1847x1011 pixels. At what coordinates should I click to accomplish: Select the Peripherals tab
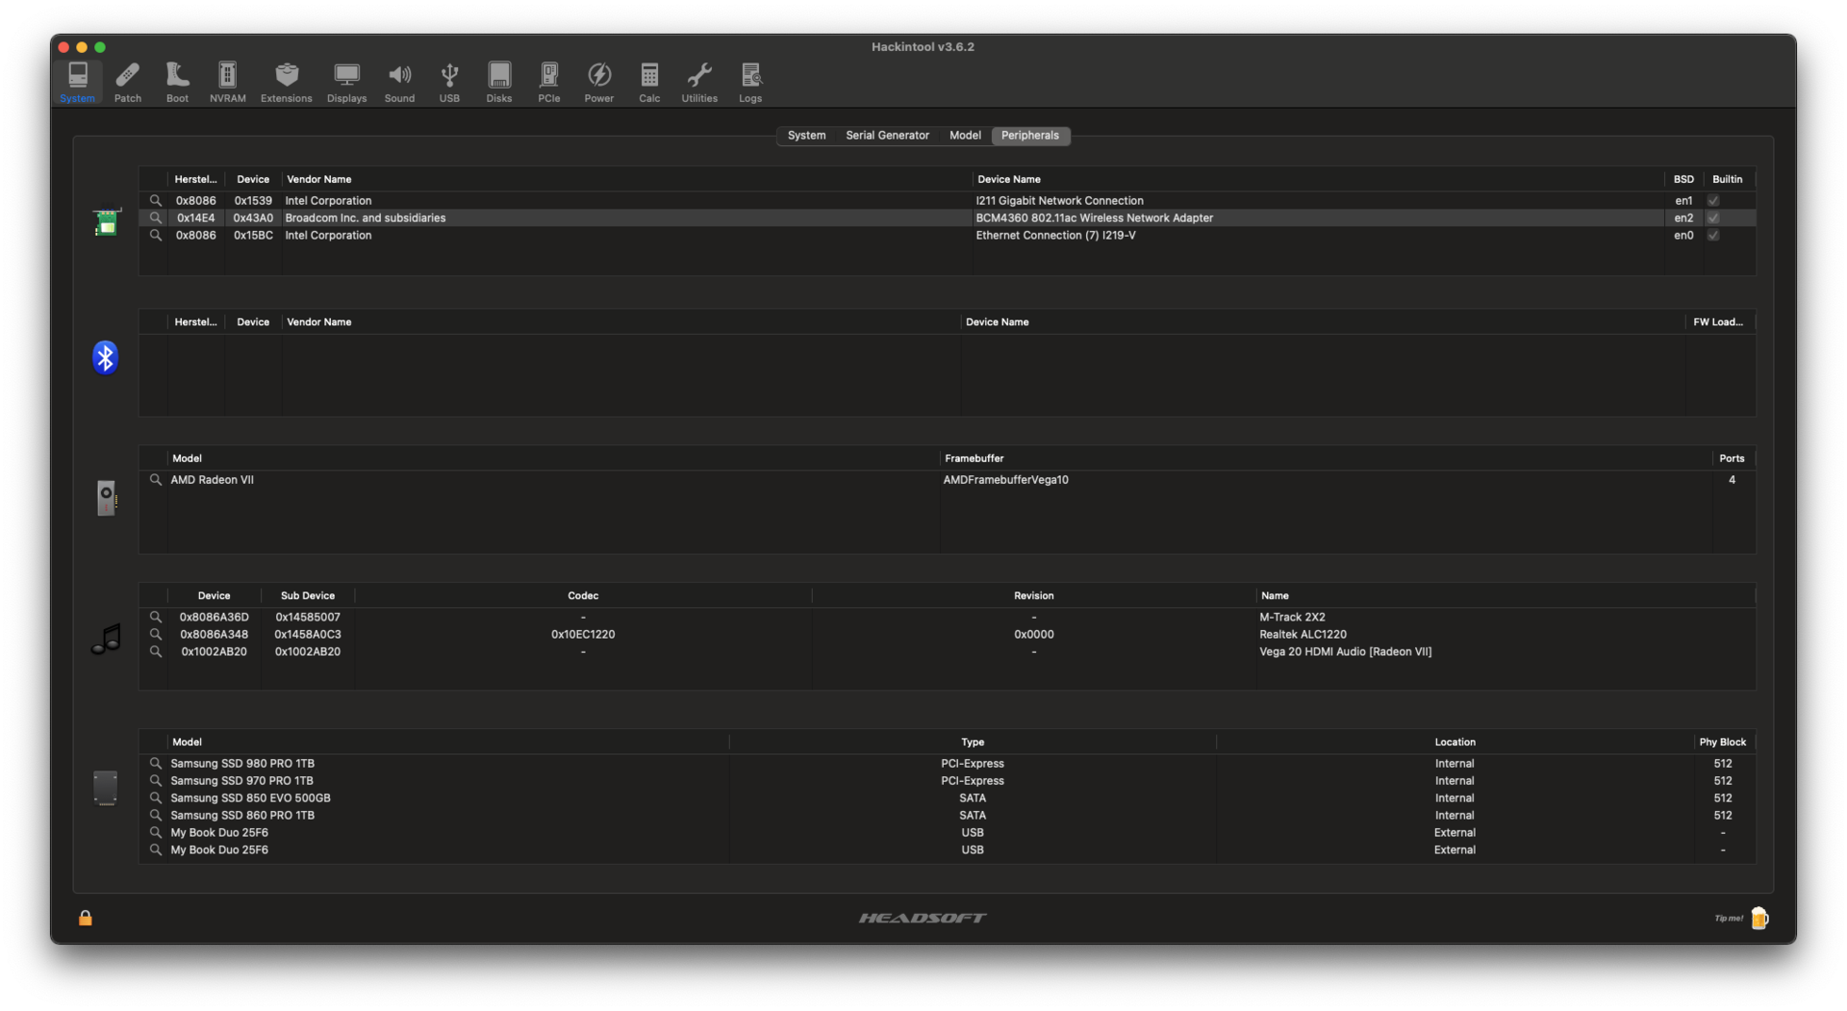click(1030, 136)
